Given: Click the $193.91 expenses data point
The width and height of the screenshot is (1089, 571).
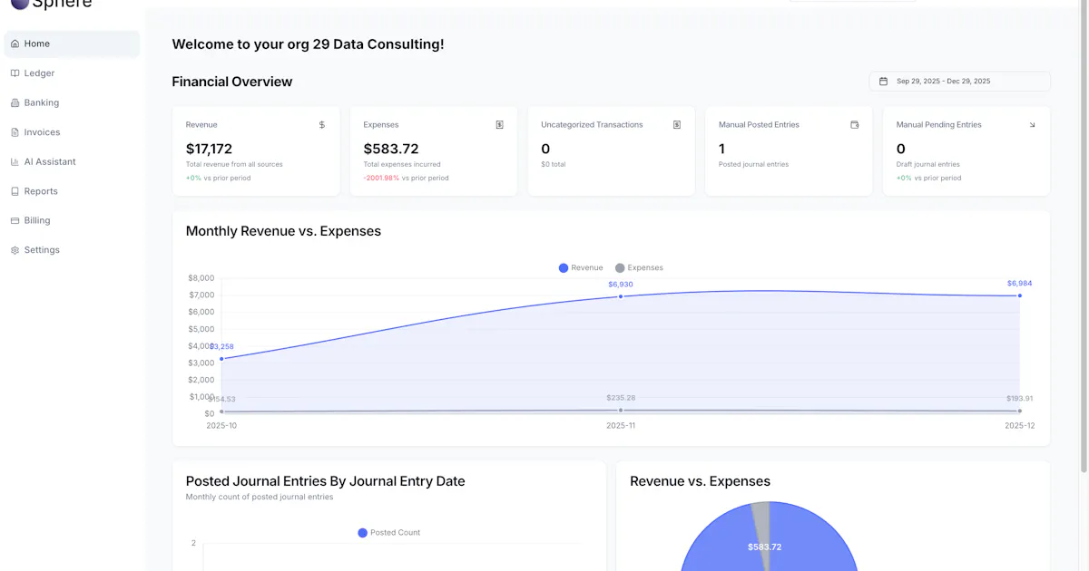Looking at the screenshot, I should (x=1020, y=411).
